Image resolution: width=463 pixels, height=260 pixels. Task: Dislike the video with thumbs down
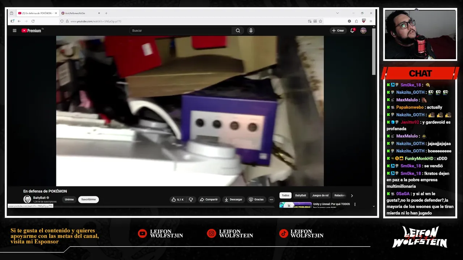tap(191, 199)
